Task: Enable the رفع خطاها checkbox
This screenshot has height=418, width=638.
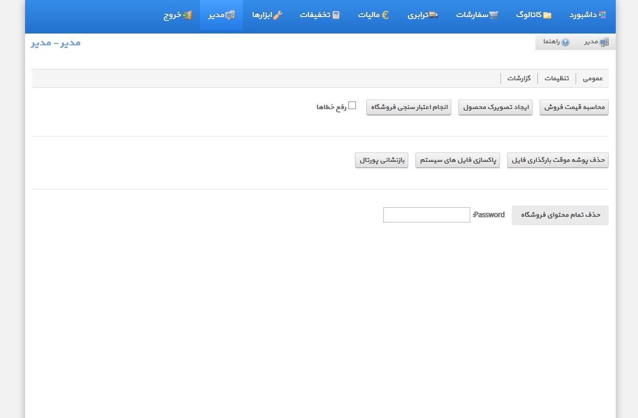Action: tap(352, 105)
